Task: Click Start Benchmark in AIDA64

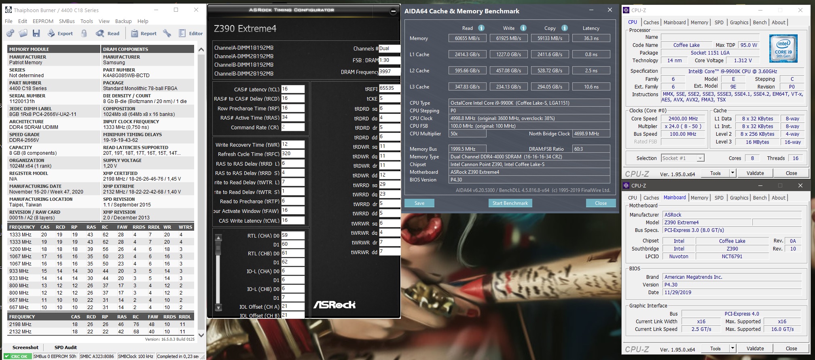Action: coord(510,203)
